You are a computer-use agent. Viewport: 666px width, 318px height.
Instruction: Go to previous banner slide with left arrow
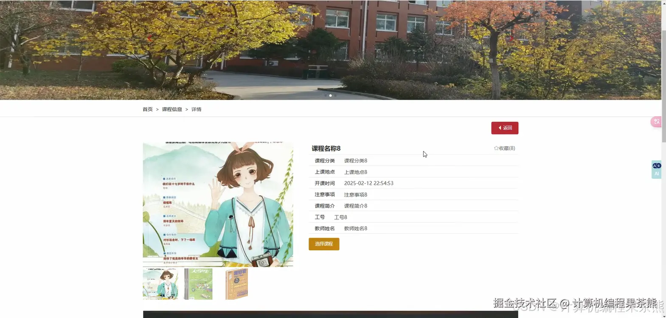click(x=149, y=38)
